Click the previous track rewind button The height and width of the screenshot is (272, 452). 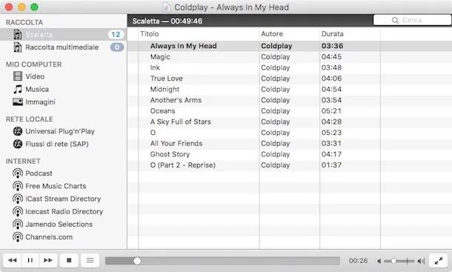pos(13,260)
